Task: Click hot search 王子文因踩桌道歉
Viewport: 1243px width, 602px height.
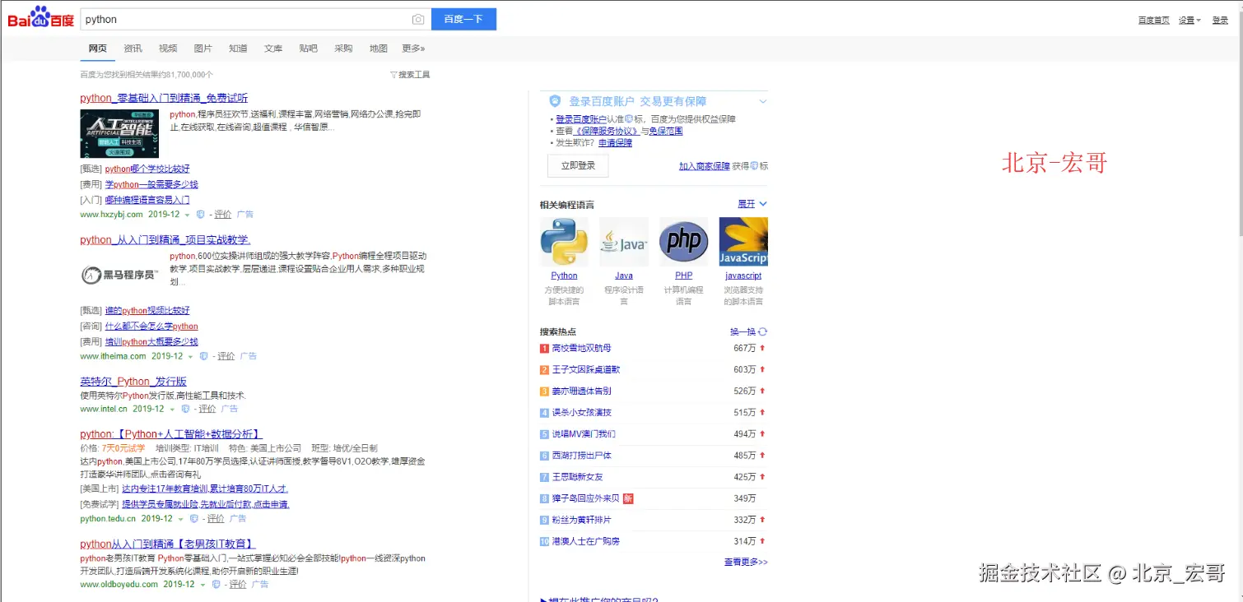Action: tap(586, 370)
